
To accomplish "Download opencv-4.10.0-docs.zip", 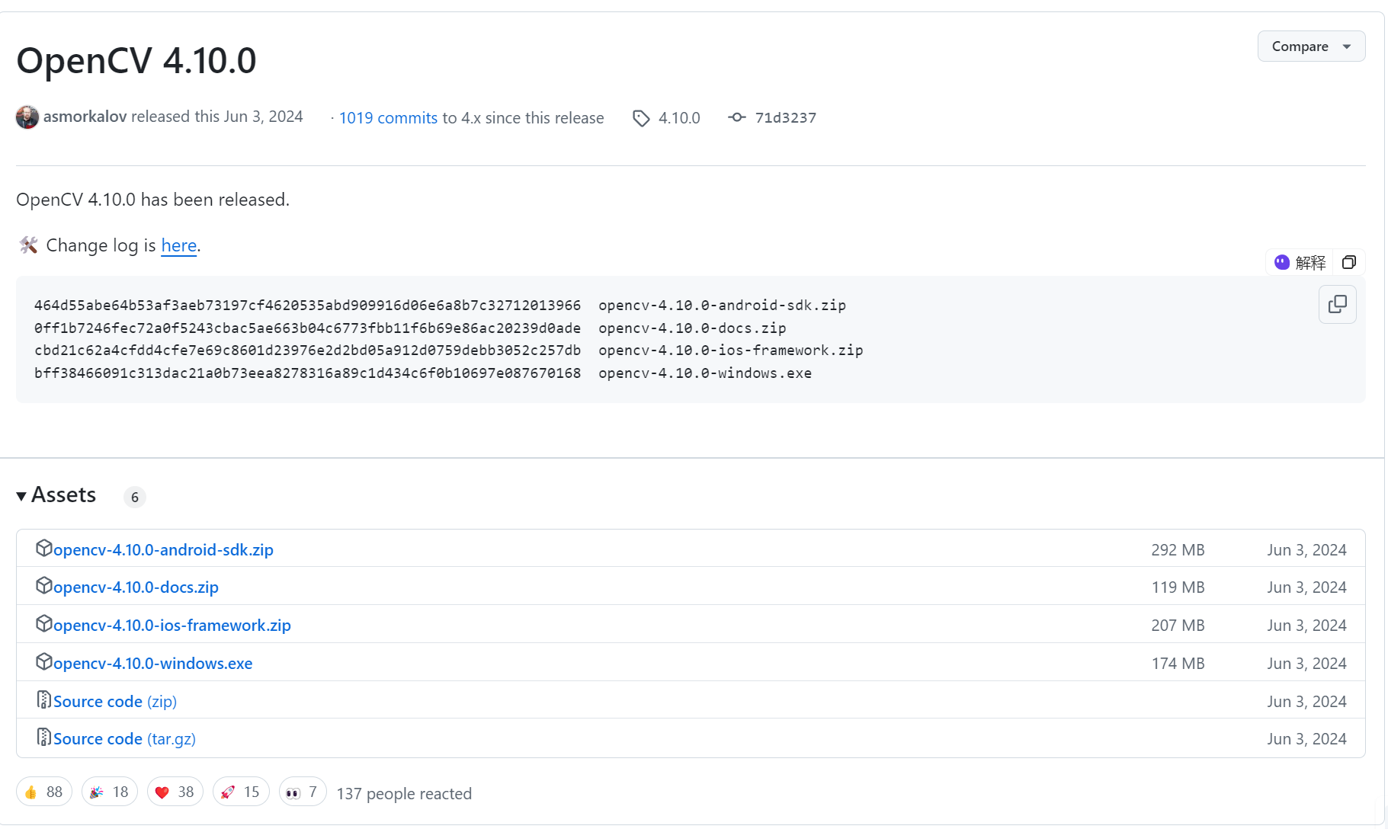I will click(136, 587).
